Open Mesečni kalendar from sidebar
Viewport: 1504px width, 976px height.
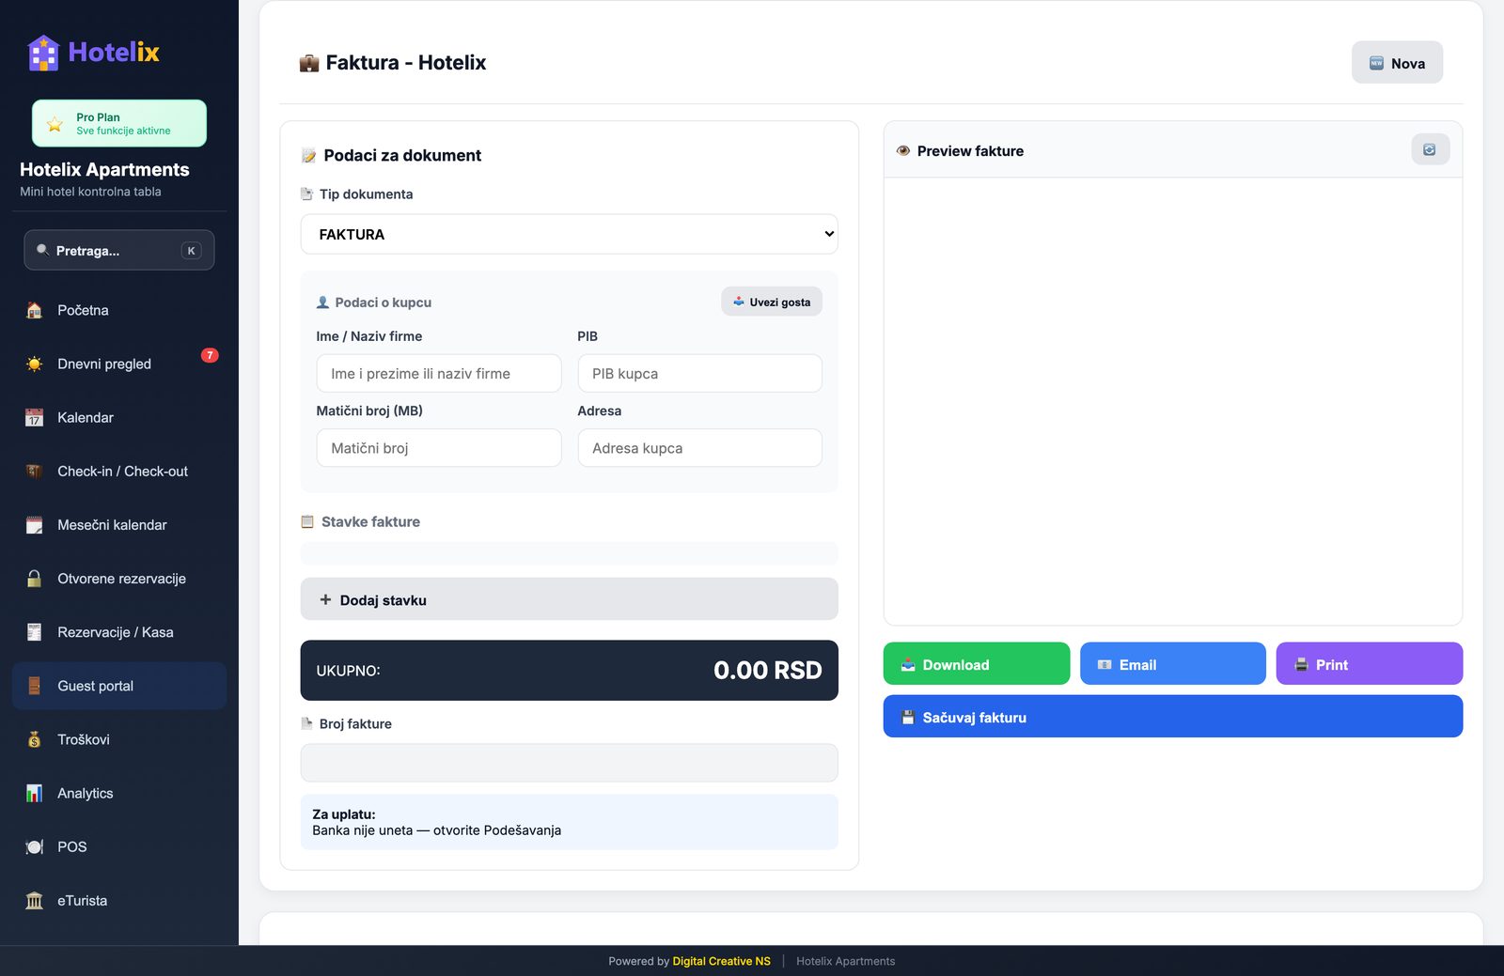click(x=119, y=525)
